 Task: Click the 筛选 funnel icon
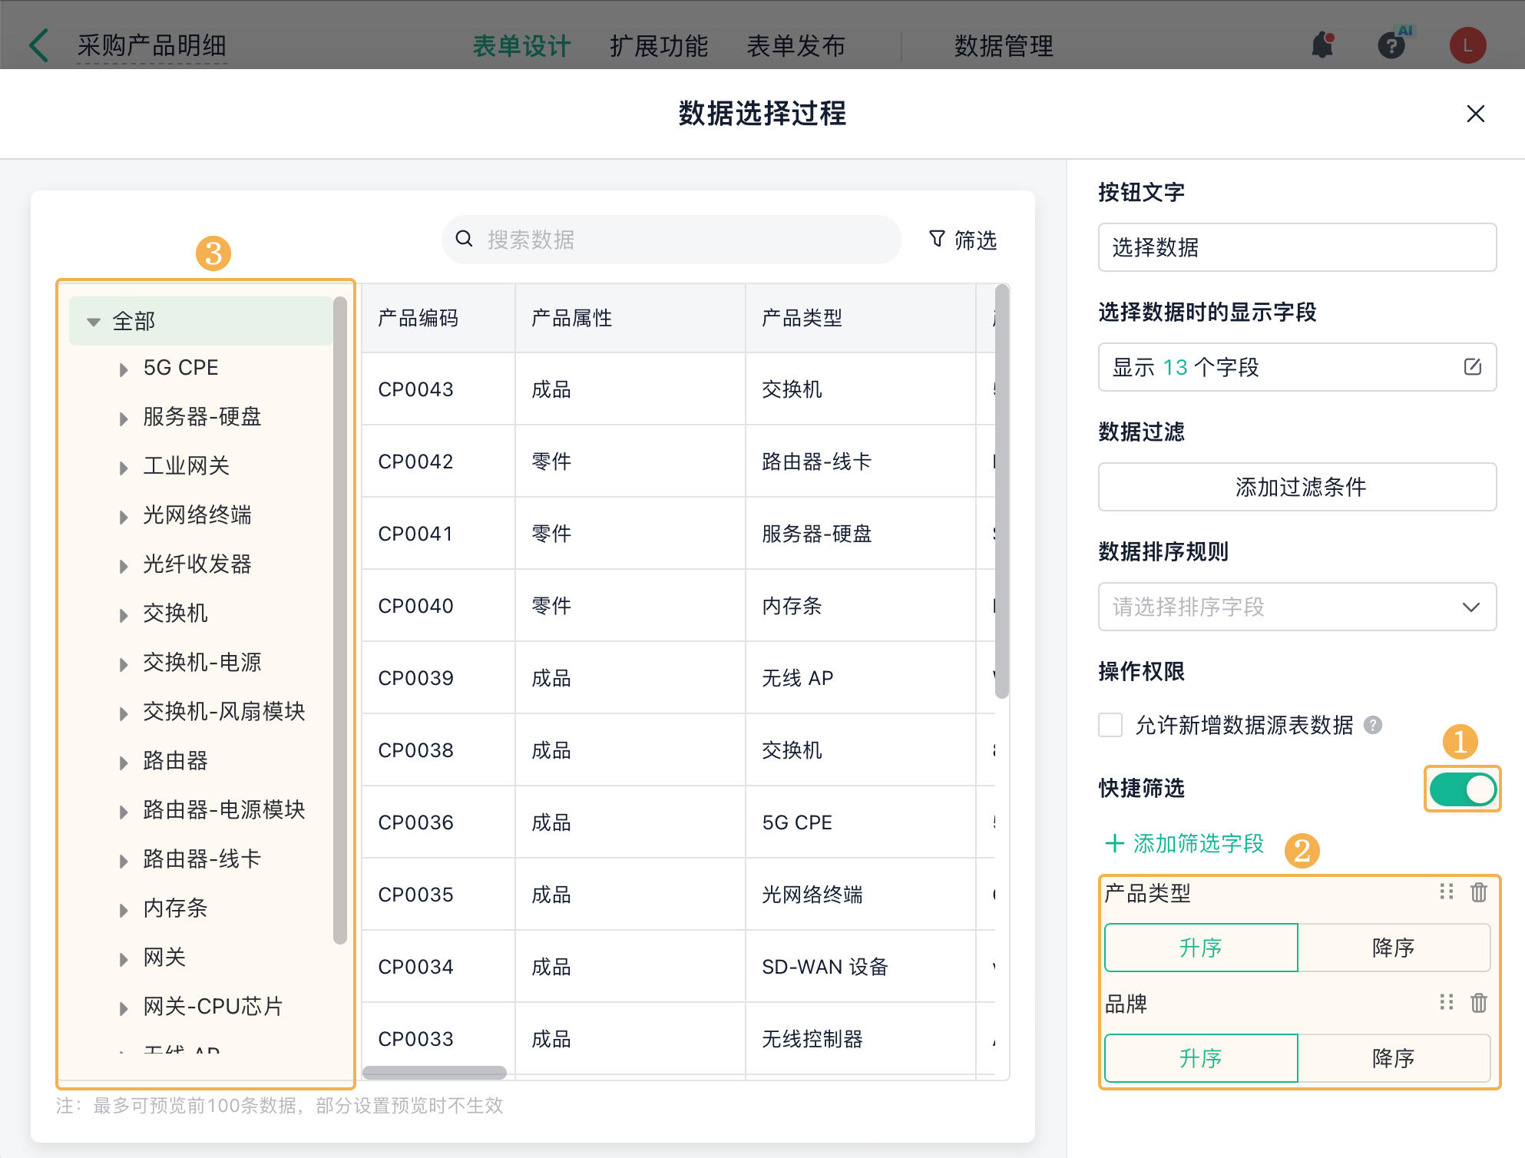pyautogui.click(x=937, y=240)
